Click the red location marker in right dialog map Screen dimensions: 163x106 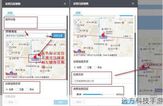point(103,35)
